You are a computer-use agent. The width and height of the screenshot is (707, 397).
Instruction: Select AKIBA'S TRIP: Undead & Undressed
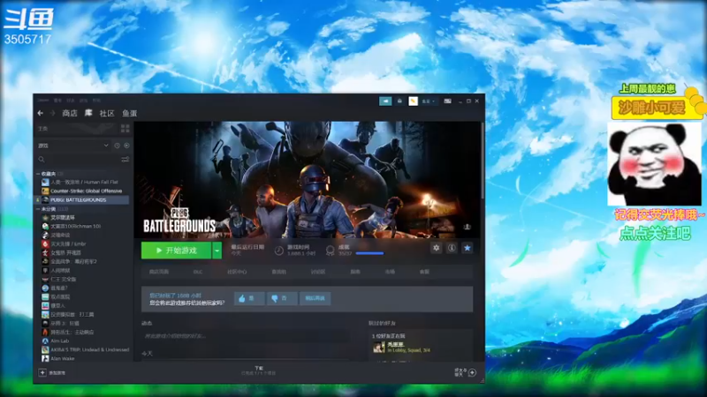coord(90,349)
